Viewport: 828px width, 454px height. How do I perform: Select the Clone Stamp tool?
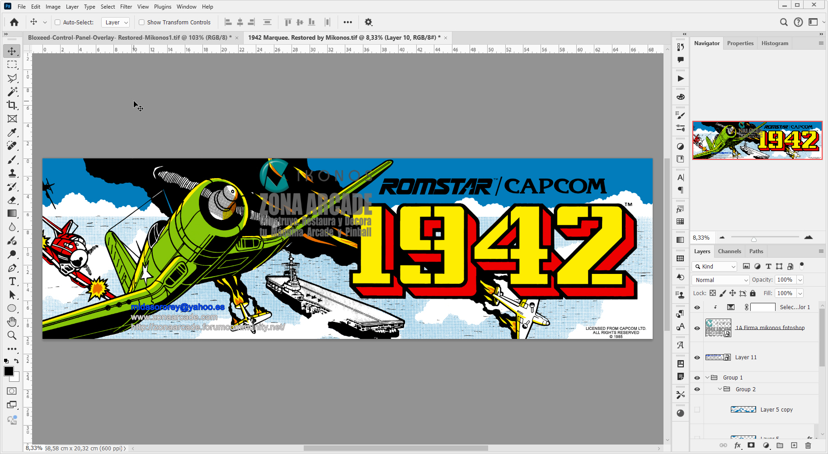tap(12, 173)
